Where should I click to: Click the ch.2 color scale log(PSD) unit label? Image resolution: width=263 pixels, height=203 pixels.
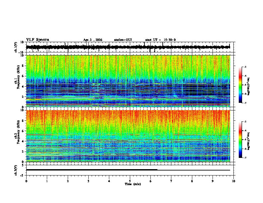click(x=249, y=141)
